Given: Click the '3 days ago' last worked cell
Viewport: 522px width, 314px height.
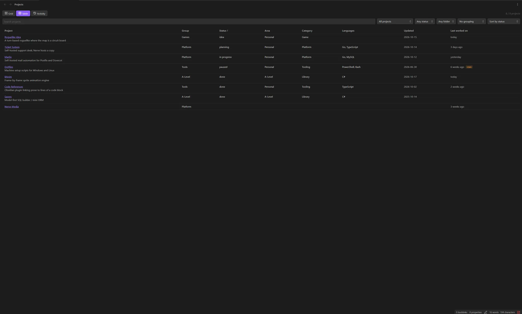Looking at the screenshot, I should (456, 47).
